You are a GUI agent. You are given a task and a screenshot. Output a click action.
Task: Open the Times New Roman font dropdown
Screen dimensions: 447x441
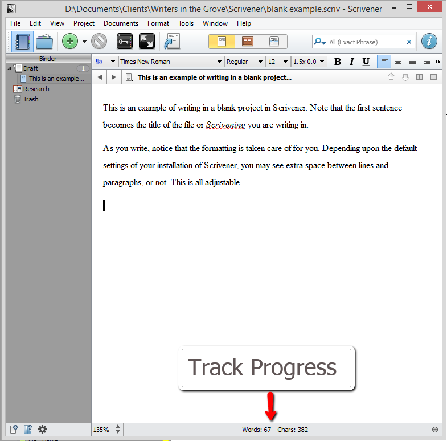pyautogui.click(x=171, y=62)
